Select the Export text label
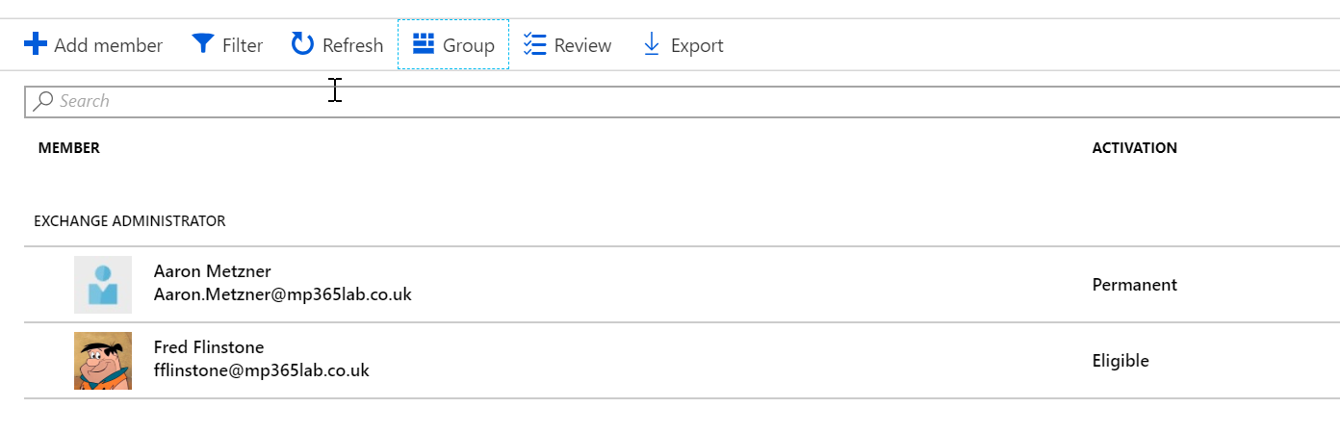1340x433 pixels. [x=697, y=45]
